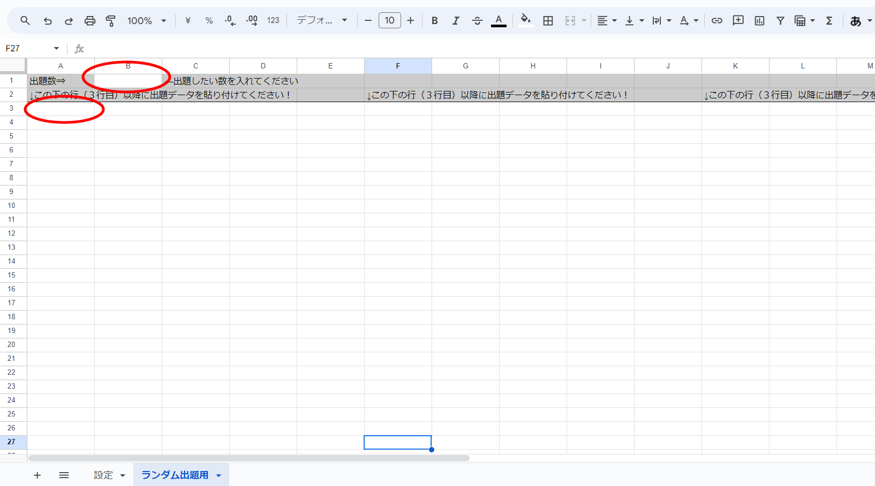
Task: Open the table views icon menu
Action: point(804,20)
